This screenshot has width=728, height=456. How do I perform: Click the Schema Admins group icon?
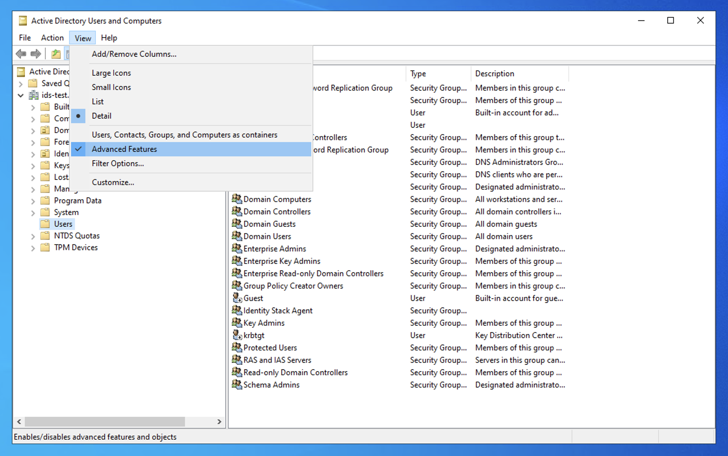point(237,384)
